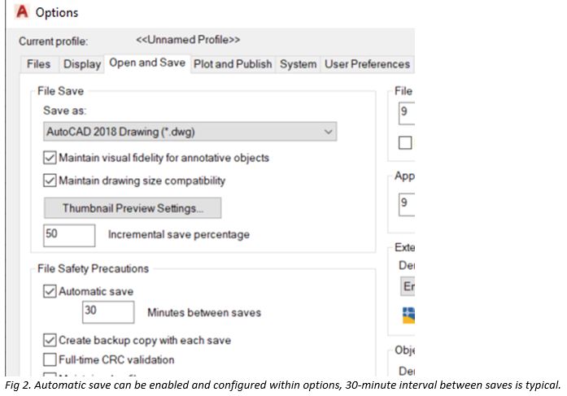Click the File Open number field showing 9
Image resolution: width=567 pixels, height=396 pixels.
407,113
